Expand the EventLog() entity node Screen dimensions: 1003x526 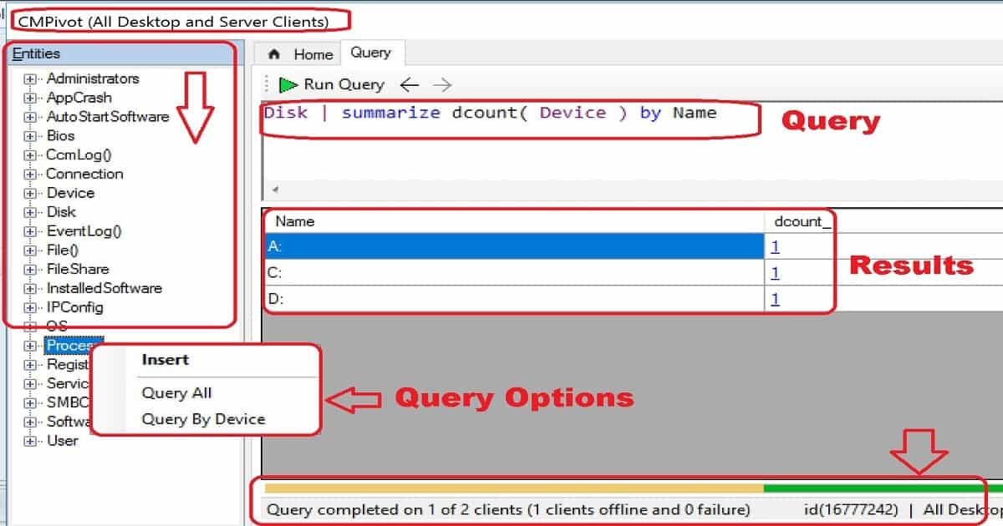point(32,231)
